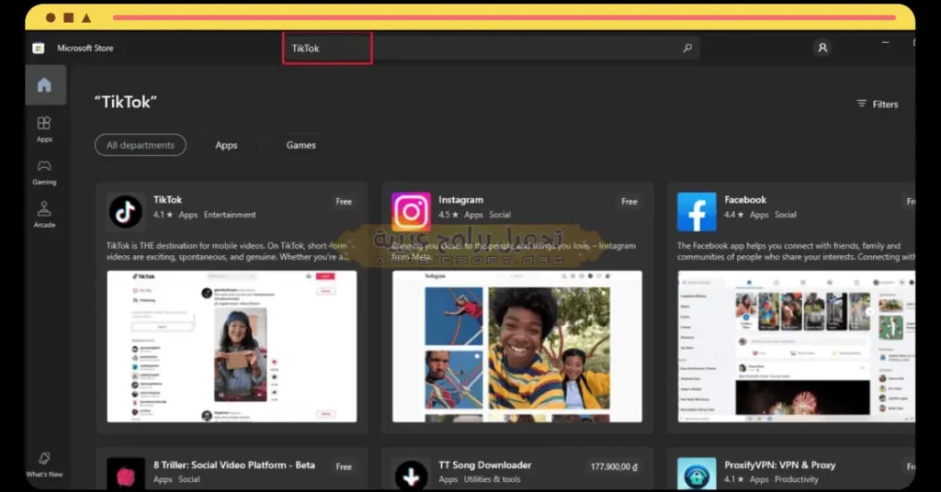The width and height of the screenshot is (941, 492).
Task: Open 8 Triller: Social Video Platform listing
Action: pos(233,465)
